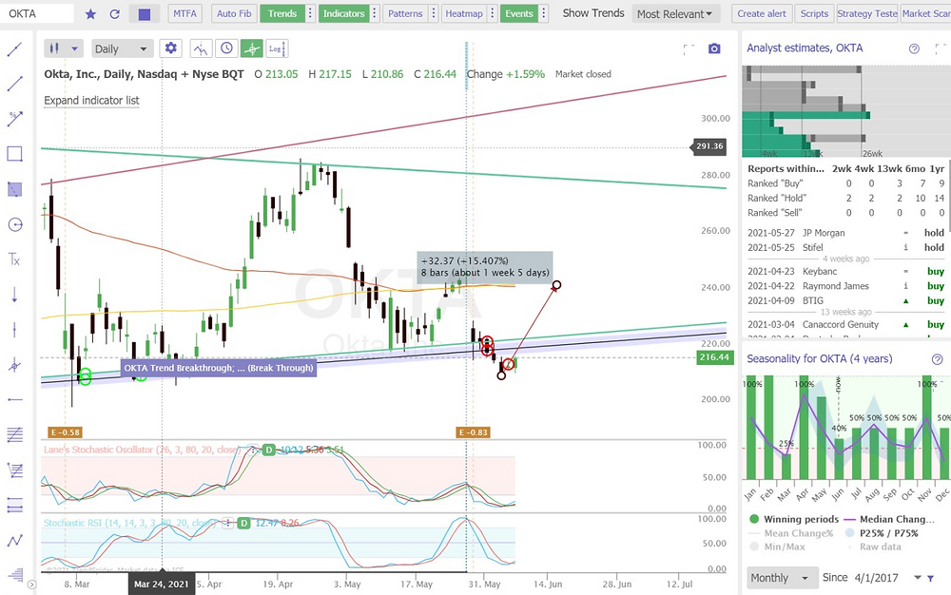Select the circle drawing tool
Viewport: 951px width, 595px height.
(x=14, y=225)
